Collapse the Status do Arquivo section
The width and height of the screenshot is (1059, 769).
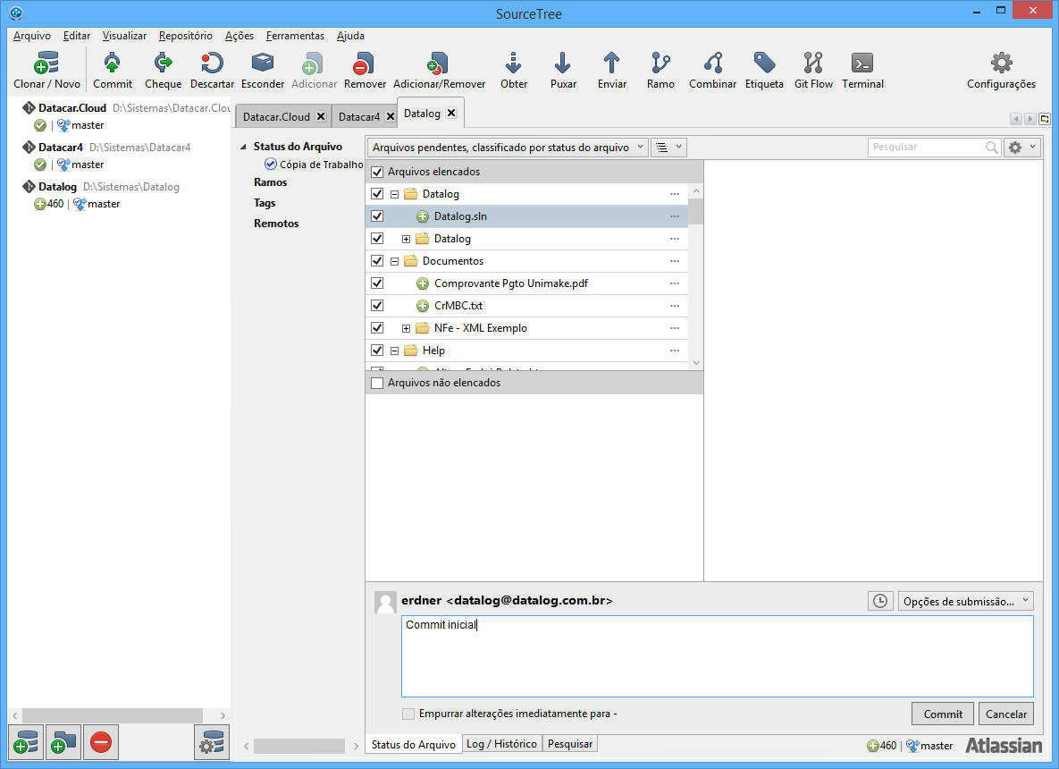pos(243,147)
